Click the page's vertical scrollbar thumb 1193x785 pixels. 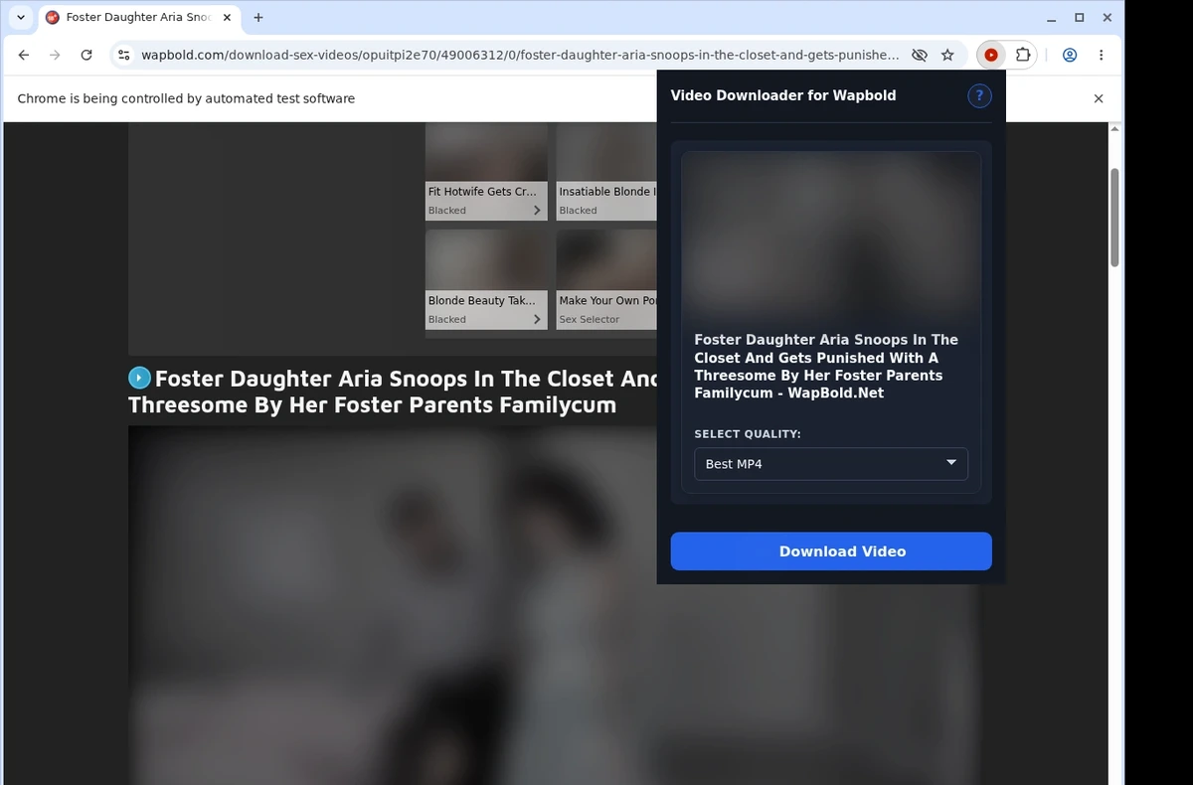pos(1114,218)
